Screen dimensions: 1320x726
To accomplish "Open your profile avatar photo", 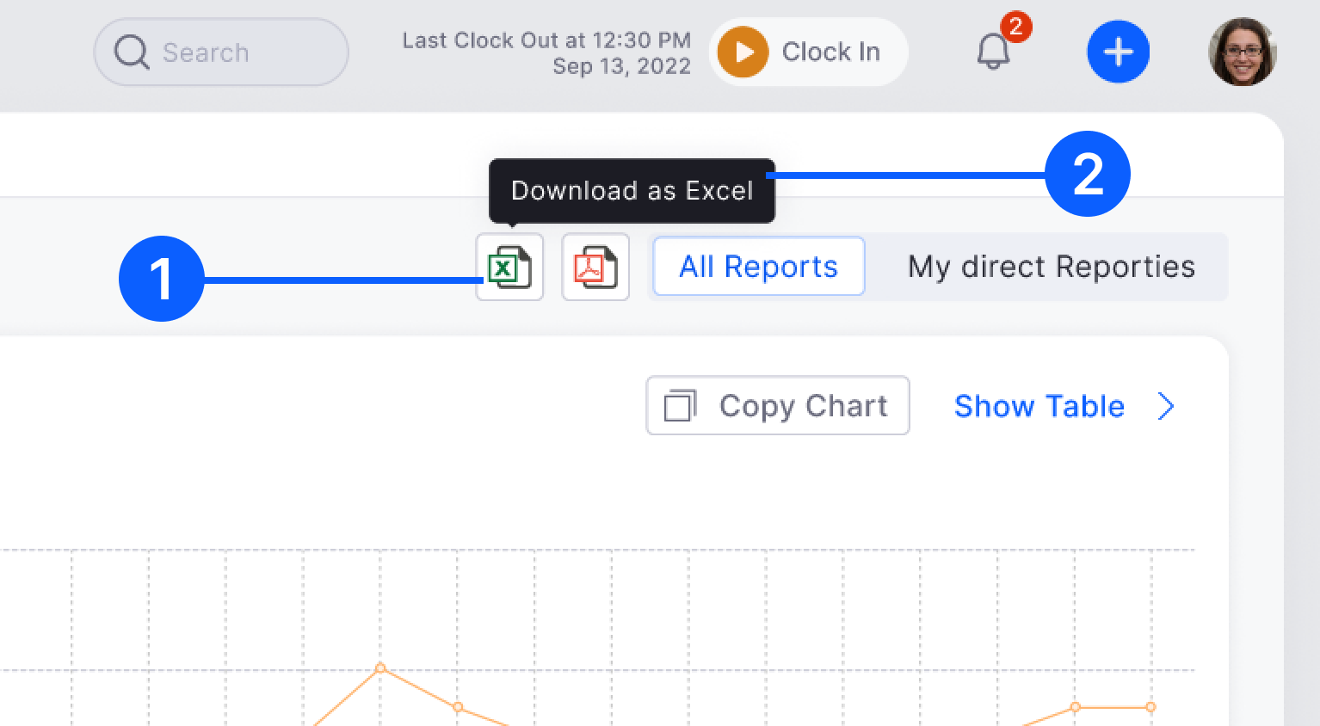I will click(1243, 52).
